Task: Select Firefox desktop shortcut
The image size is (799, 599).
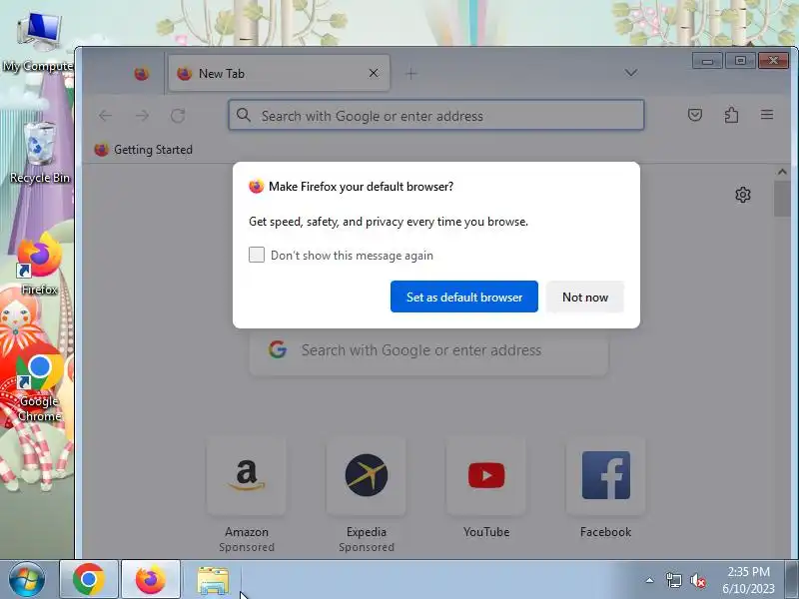Action: pos(39,264)
